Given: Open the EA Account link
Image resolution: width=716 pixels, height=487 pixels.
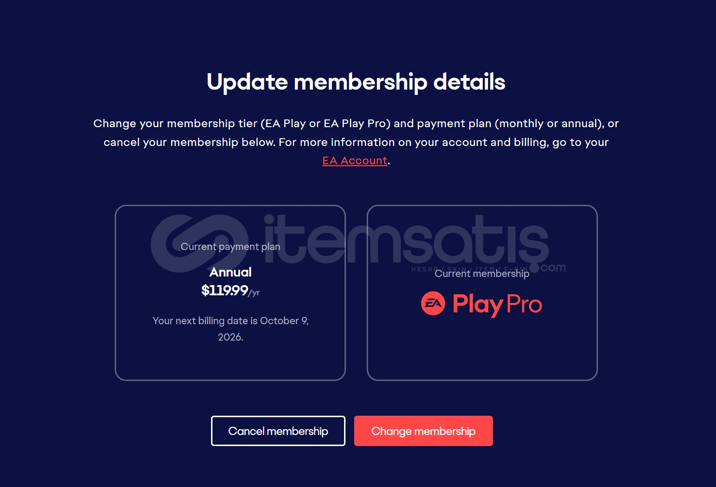Looking at the screenshot, I should (355, 160).
